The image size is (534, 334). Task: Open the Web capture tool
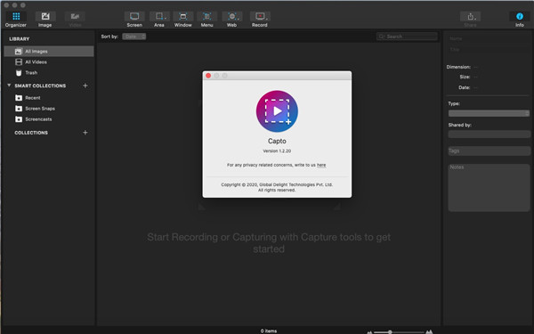(231, 20)
